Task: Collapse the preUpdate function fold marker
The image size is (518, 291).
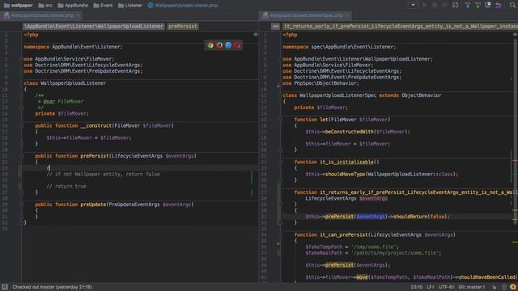Action: tap(21, 205)
